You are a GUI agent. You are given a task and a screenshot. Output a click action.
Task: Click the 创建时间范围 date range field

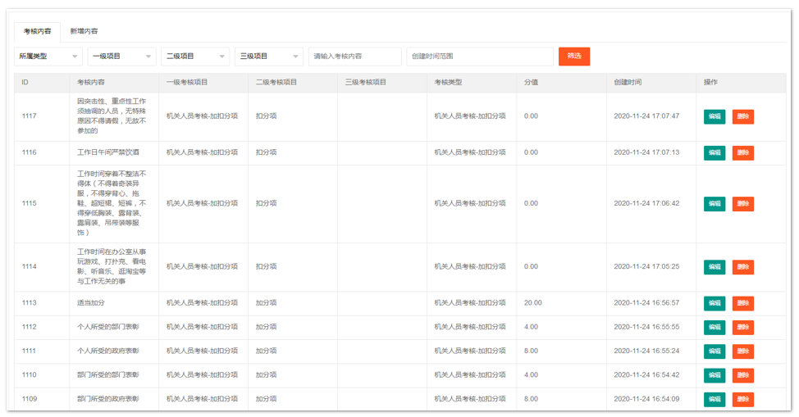[x=479, y=57]
